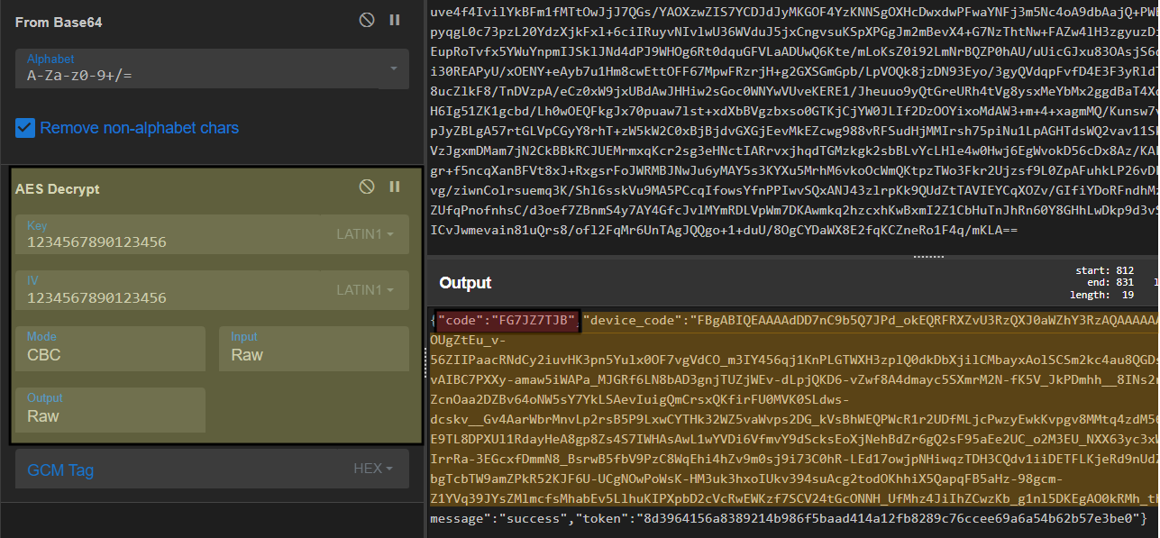Set breakpoint on From Base64 operation
Viewport: 1160px width, 538px height.
coord(394,20)
